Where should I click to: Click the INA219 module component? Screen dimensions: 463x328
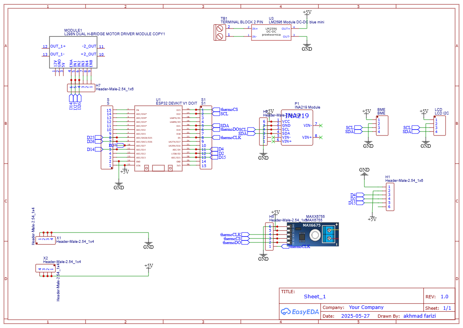click(x=297, y=128)
